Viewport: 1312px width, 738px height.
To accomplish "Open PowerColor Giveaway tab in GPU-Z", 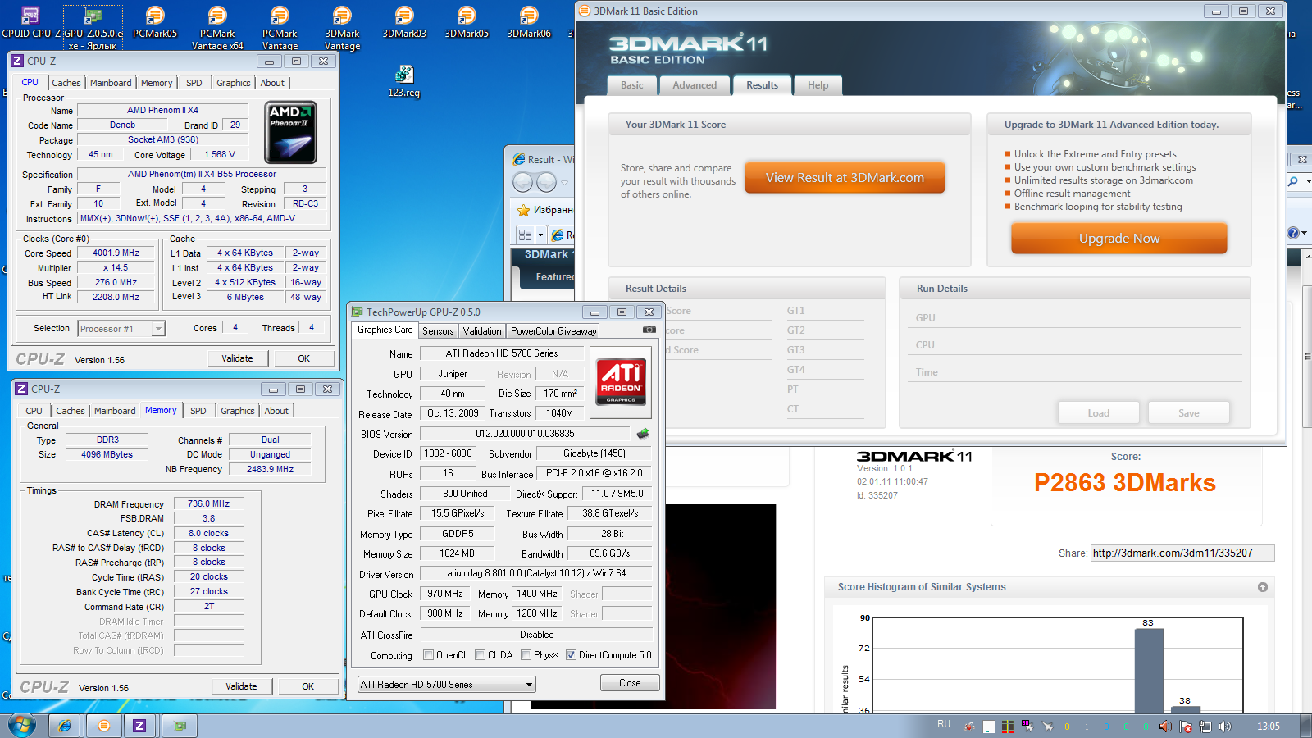I will (x=553, y=331).
